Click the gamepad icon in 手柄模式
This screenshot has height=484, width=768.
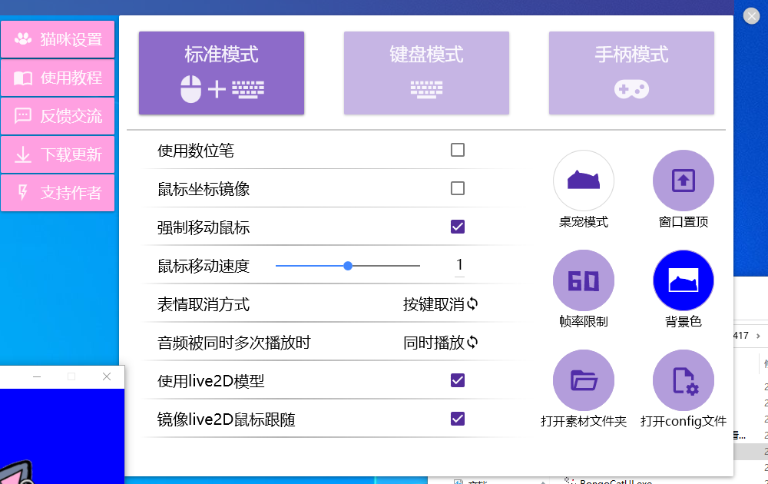[x=632, y=90]
